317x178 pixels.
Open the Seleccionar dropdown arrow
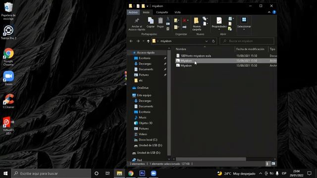tap(244, 30)
